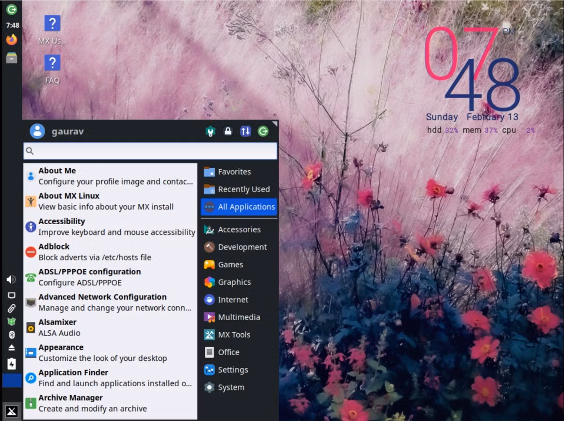Image resolution: width=564 pixels, height=421 pixels.
Task: Open the Graphics category
Action: click(x=239, y=282)
